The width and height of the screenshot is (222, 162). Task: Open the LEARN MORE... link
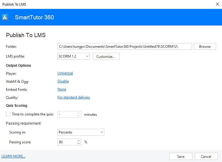coord(13,156)
